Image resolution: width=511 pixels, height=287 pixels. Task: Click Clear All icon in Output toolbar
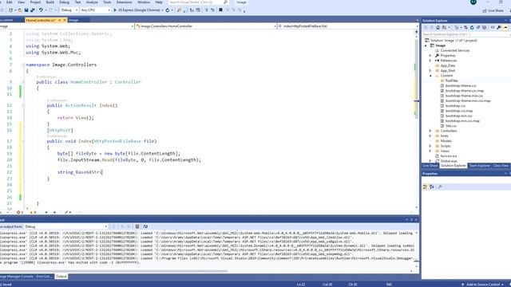point(137,226)
